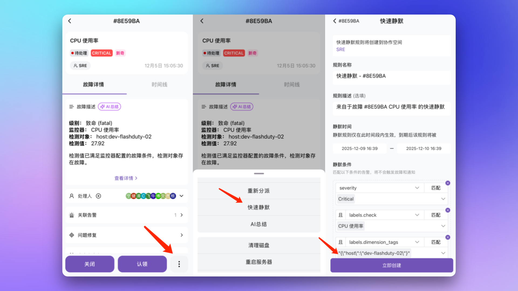Open the three-dot more actions menu
This screenshot has width=518, height=291.
179,264
